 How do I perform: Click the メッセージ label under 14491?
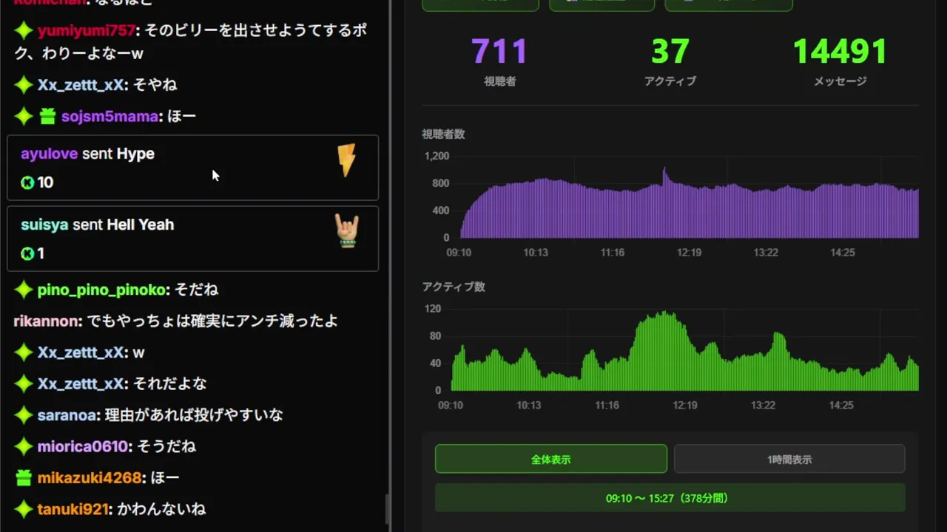pos(840,81)
